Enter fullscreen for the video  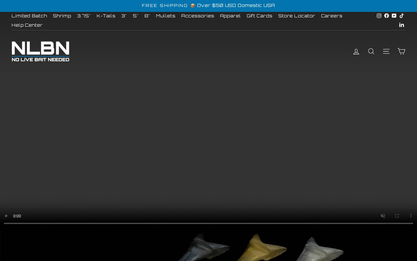pos(397,216)
